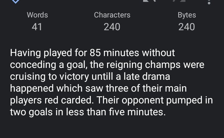This screenshot has height=138, width=224.
Task: Tap the Bytes value 240
Action: [x=186, y=27]
